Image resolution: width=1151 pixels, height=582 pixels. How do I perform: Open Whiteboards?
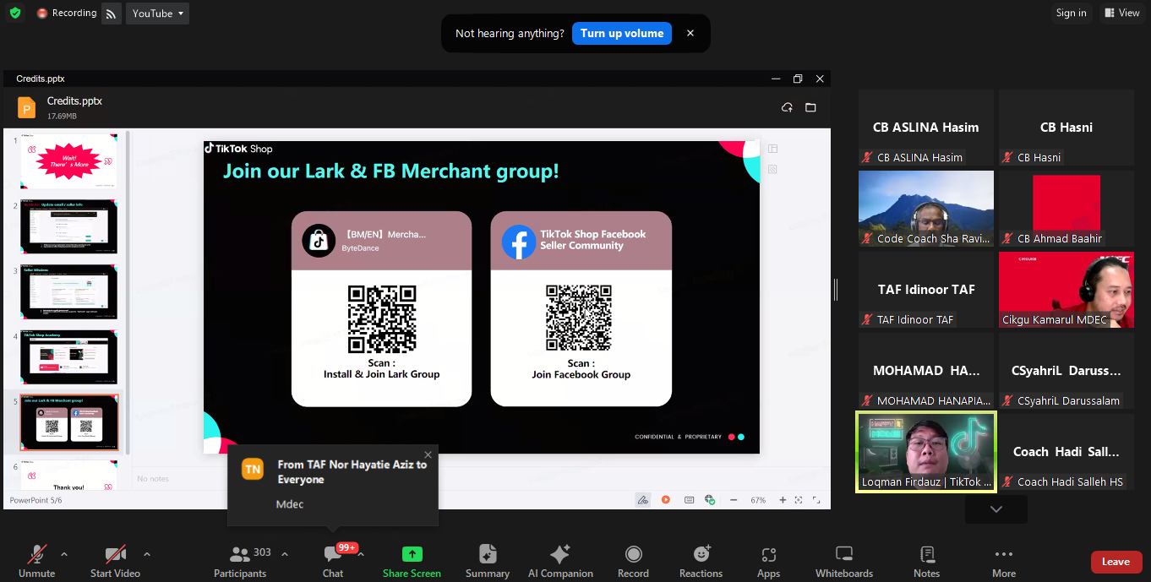click(844, 561)
